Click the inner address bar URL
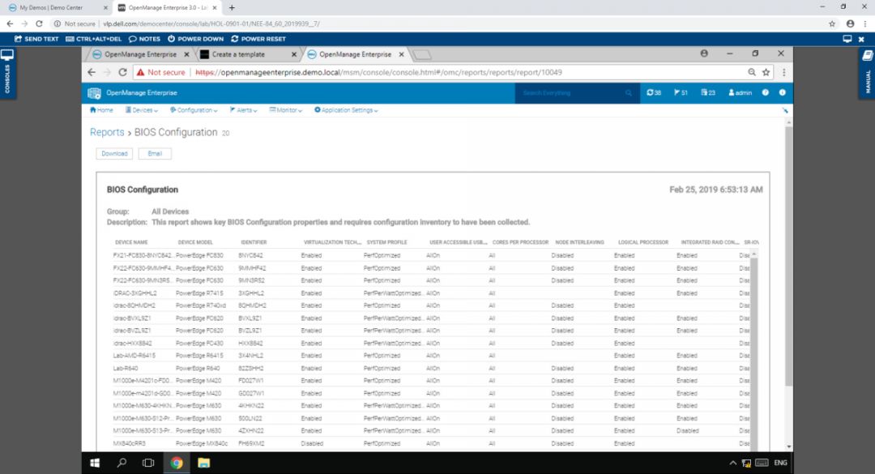This screenshot has width=875, height=474. pos(378,72)
